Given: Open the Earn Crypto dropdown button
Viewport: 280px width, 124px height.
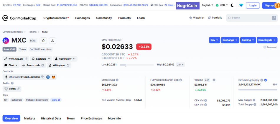Looking at the screenshot, I should tap(267, 40).
